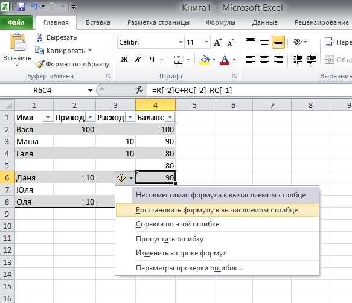Expand the Underline style dropdown arrow
This screenshot has width=352, height=303.
[x=162, y=60]
